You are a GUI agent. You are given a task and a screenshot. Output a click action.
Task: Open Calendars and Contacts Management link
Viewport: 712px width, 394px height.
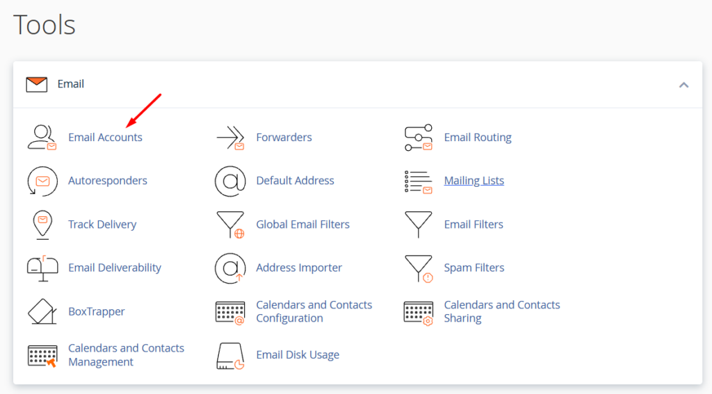127,355
